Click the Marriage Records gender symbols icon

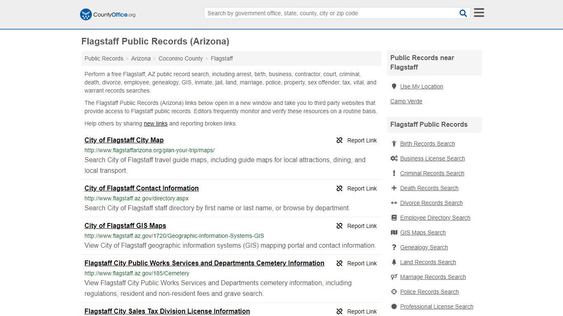tap(394, 277)
